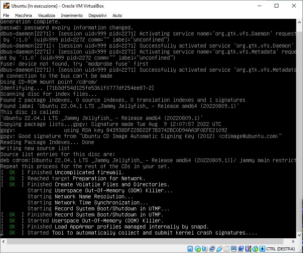
Task: Open the File menu
Action: [x=6, y=15]
